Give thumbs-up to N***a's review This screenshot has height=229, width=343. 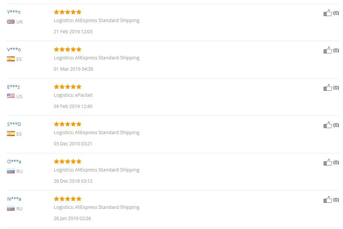coord(327,200)
